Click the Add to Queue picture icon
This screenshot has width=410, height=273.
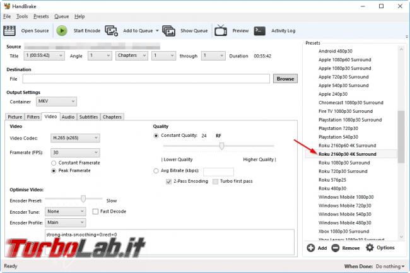[x=111, y=31]
